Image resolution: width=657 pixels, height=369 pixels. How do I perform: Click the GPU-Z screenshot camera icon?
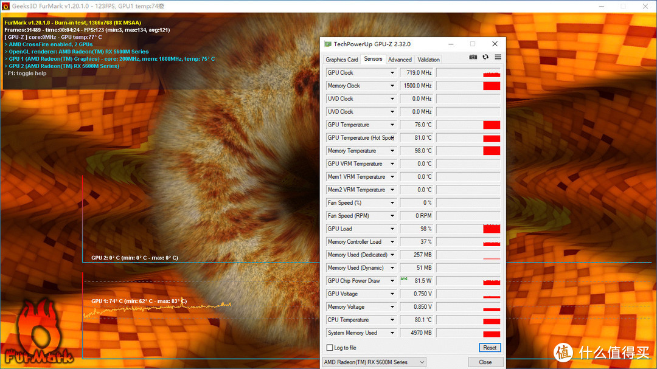(x=473, y=57)
